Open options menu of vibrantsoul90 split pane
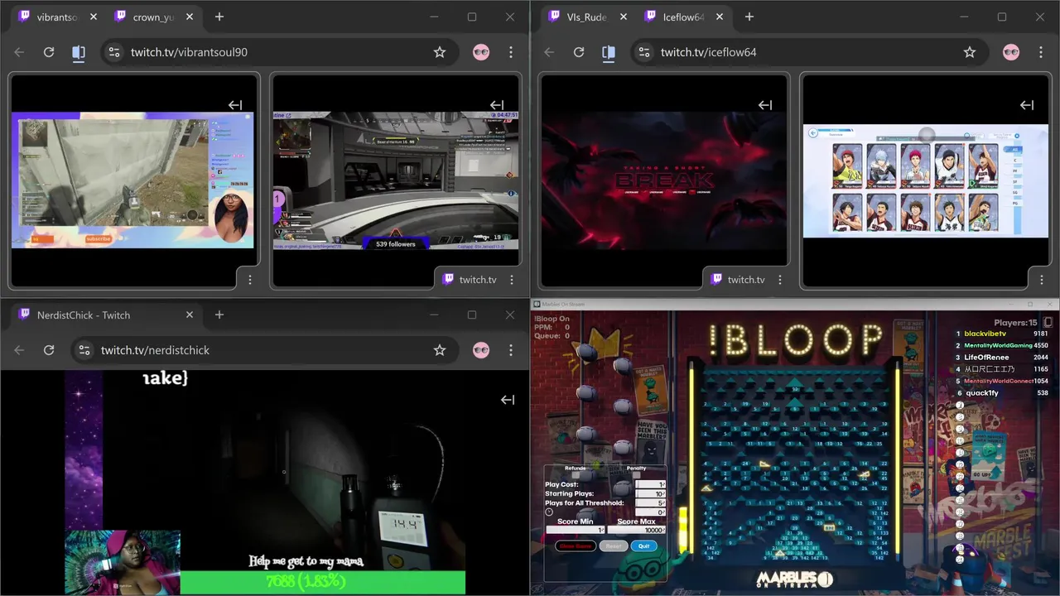Viewport: 1060px width, 596px height. pyautogui.click(x=250, y=280)
